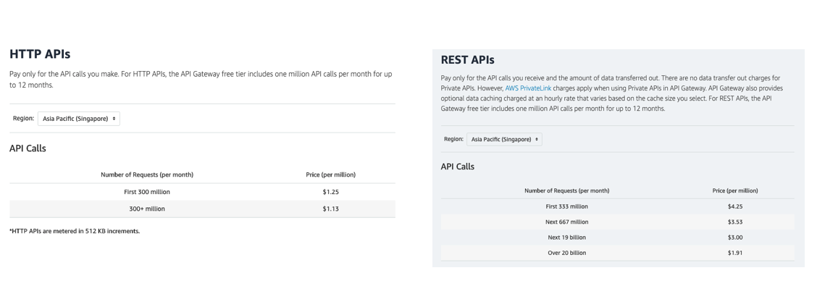Click the API Calls subheading under REST APIs
Image resolution: width=825 pixels, height=294 pixels.
pos(458,167)
